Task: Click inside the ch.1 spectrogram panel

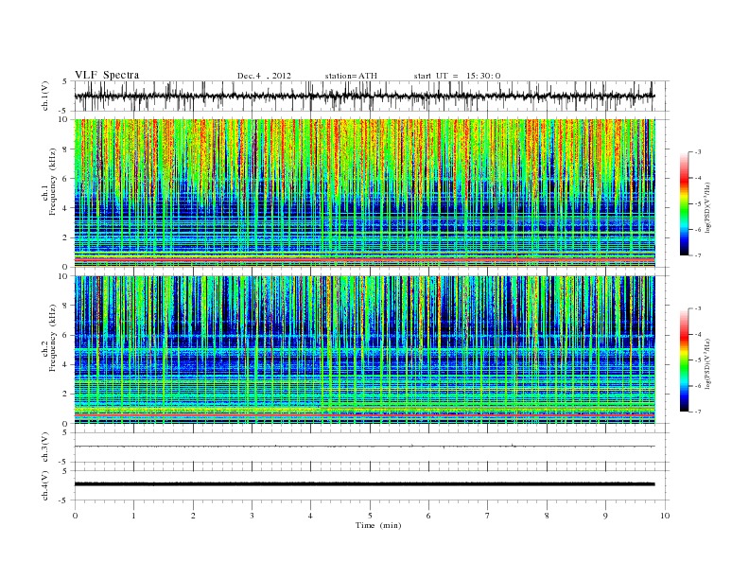Action: click(364, 193)
